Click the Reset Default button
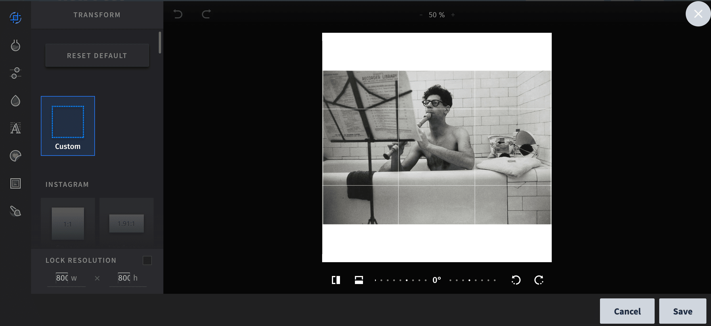 97,55
